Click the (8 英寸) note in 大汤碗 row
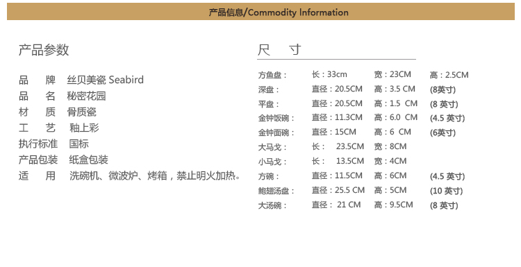Viewport: 521px width, 267px height. click(x=444, y=206)
